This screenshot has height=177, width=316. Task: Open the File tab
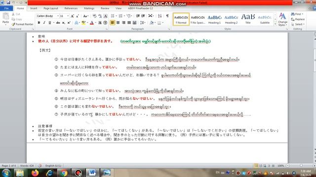point(6,8)
